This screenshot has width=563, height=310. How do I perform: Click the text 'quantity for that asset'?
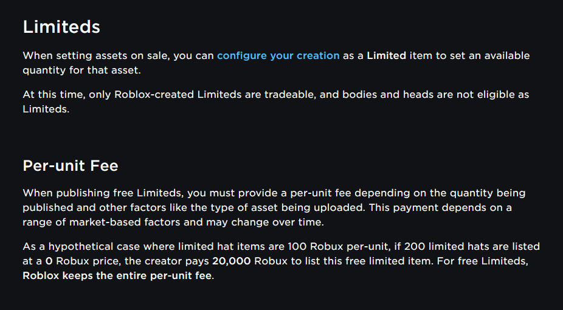81,70
